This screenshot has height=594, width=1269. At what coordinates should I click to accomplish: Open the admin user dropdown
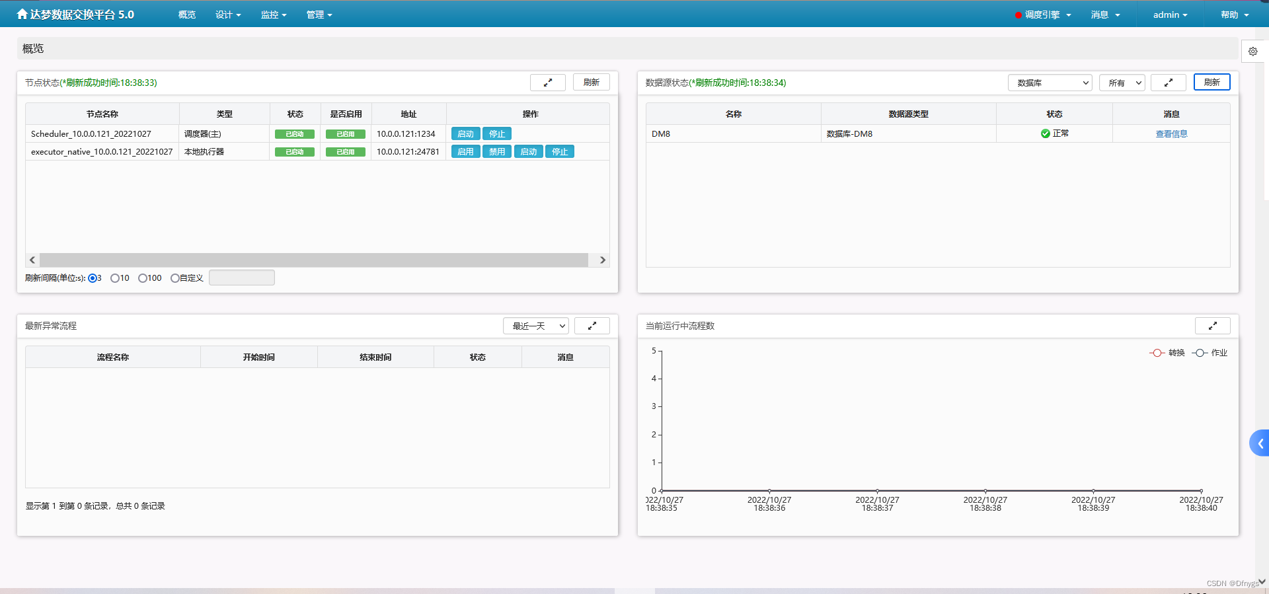tap(1170, 15)
